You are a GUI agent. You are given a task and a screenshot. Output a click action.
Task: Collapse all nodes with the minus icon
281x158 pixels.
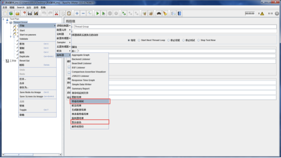point(83,14)
